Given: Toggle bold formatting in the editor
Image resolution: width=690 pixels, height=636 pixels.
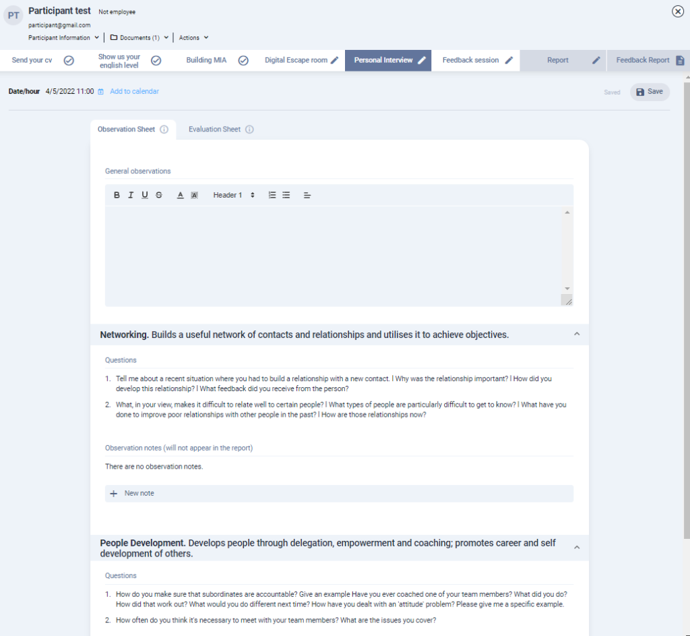Looking at the screenshot, I should tap(117, 195).
